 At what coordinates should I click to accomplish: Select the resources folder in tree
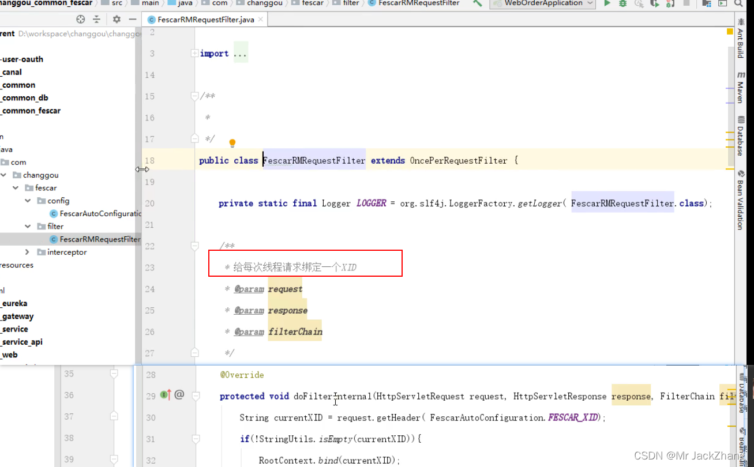pos(17,265)
